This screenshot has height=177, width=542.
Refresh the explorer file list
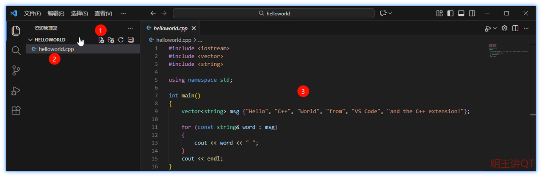coord(121,40)
